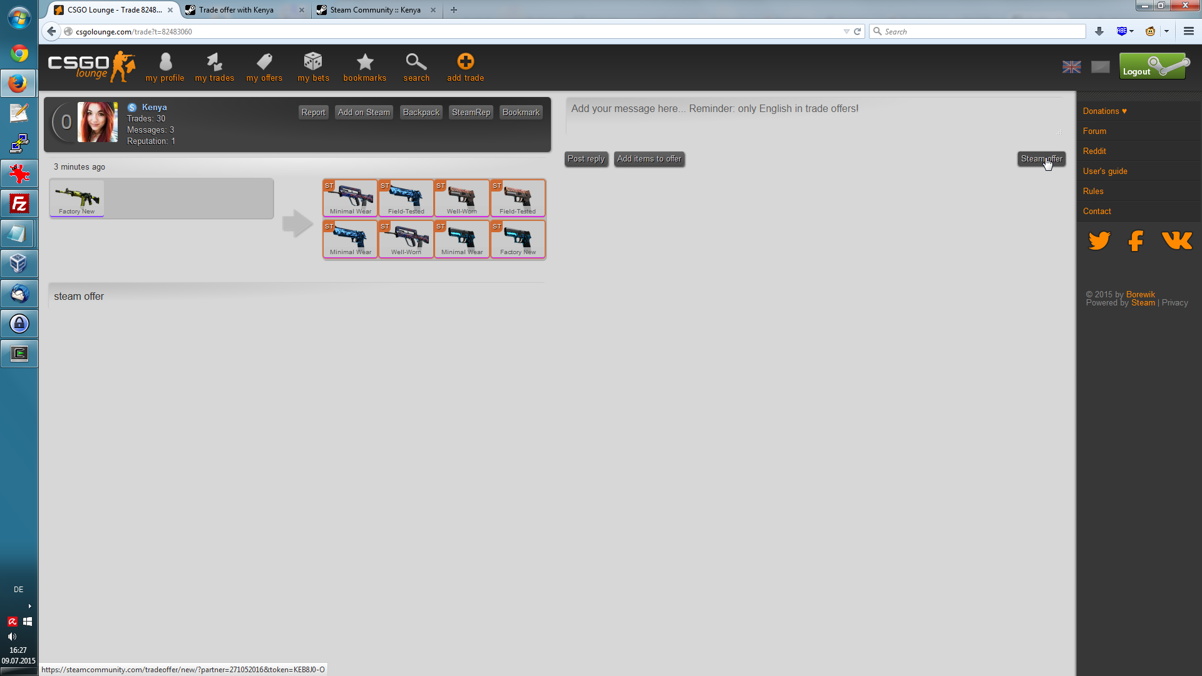Open bookmarks star icon
This screenshot has height=676, width=1202.
pyautogui.click(x=365, y=62)
